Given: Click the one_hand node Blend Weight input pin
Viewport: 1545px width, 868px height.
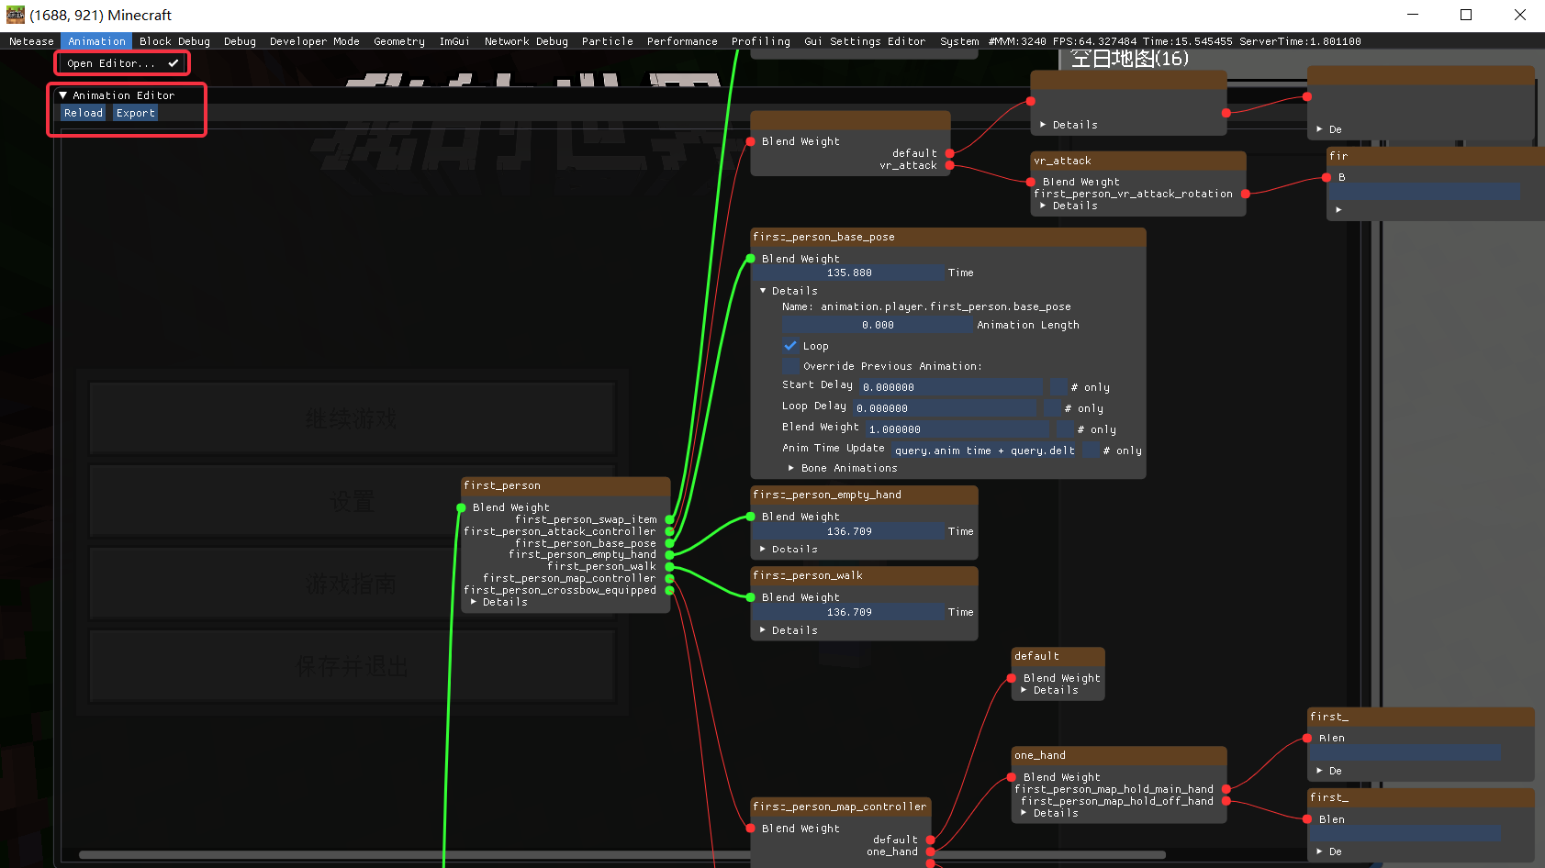Looking at the screenshot, I should pos(1012,777).
